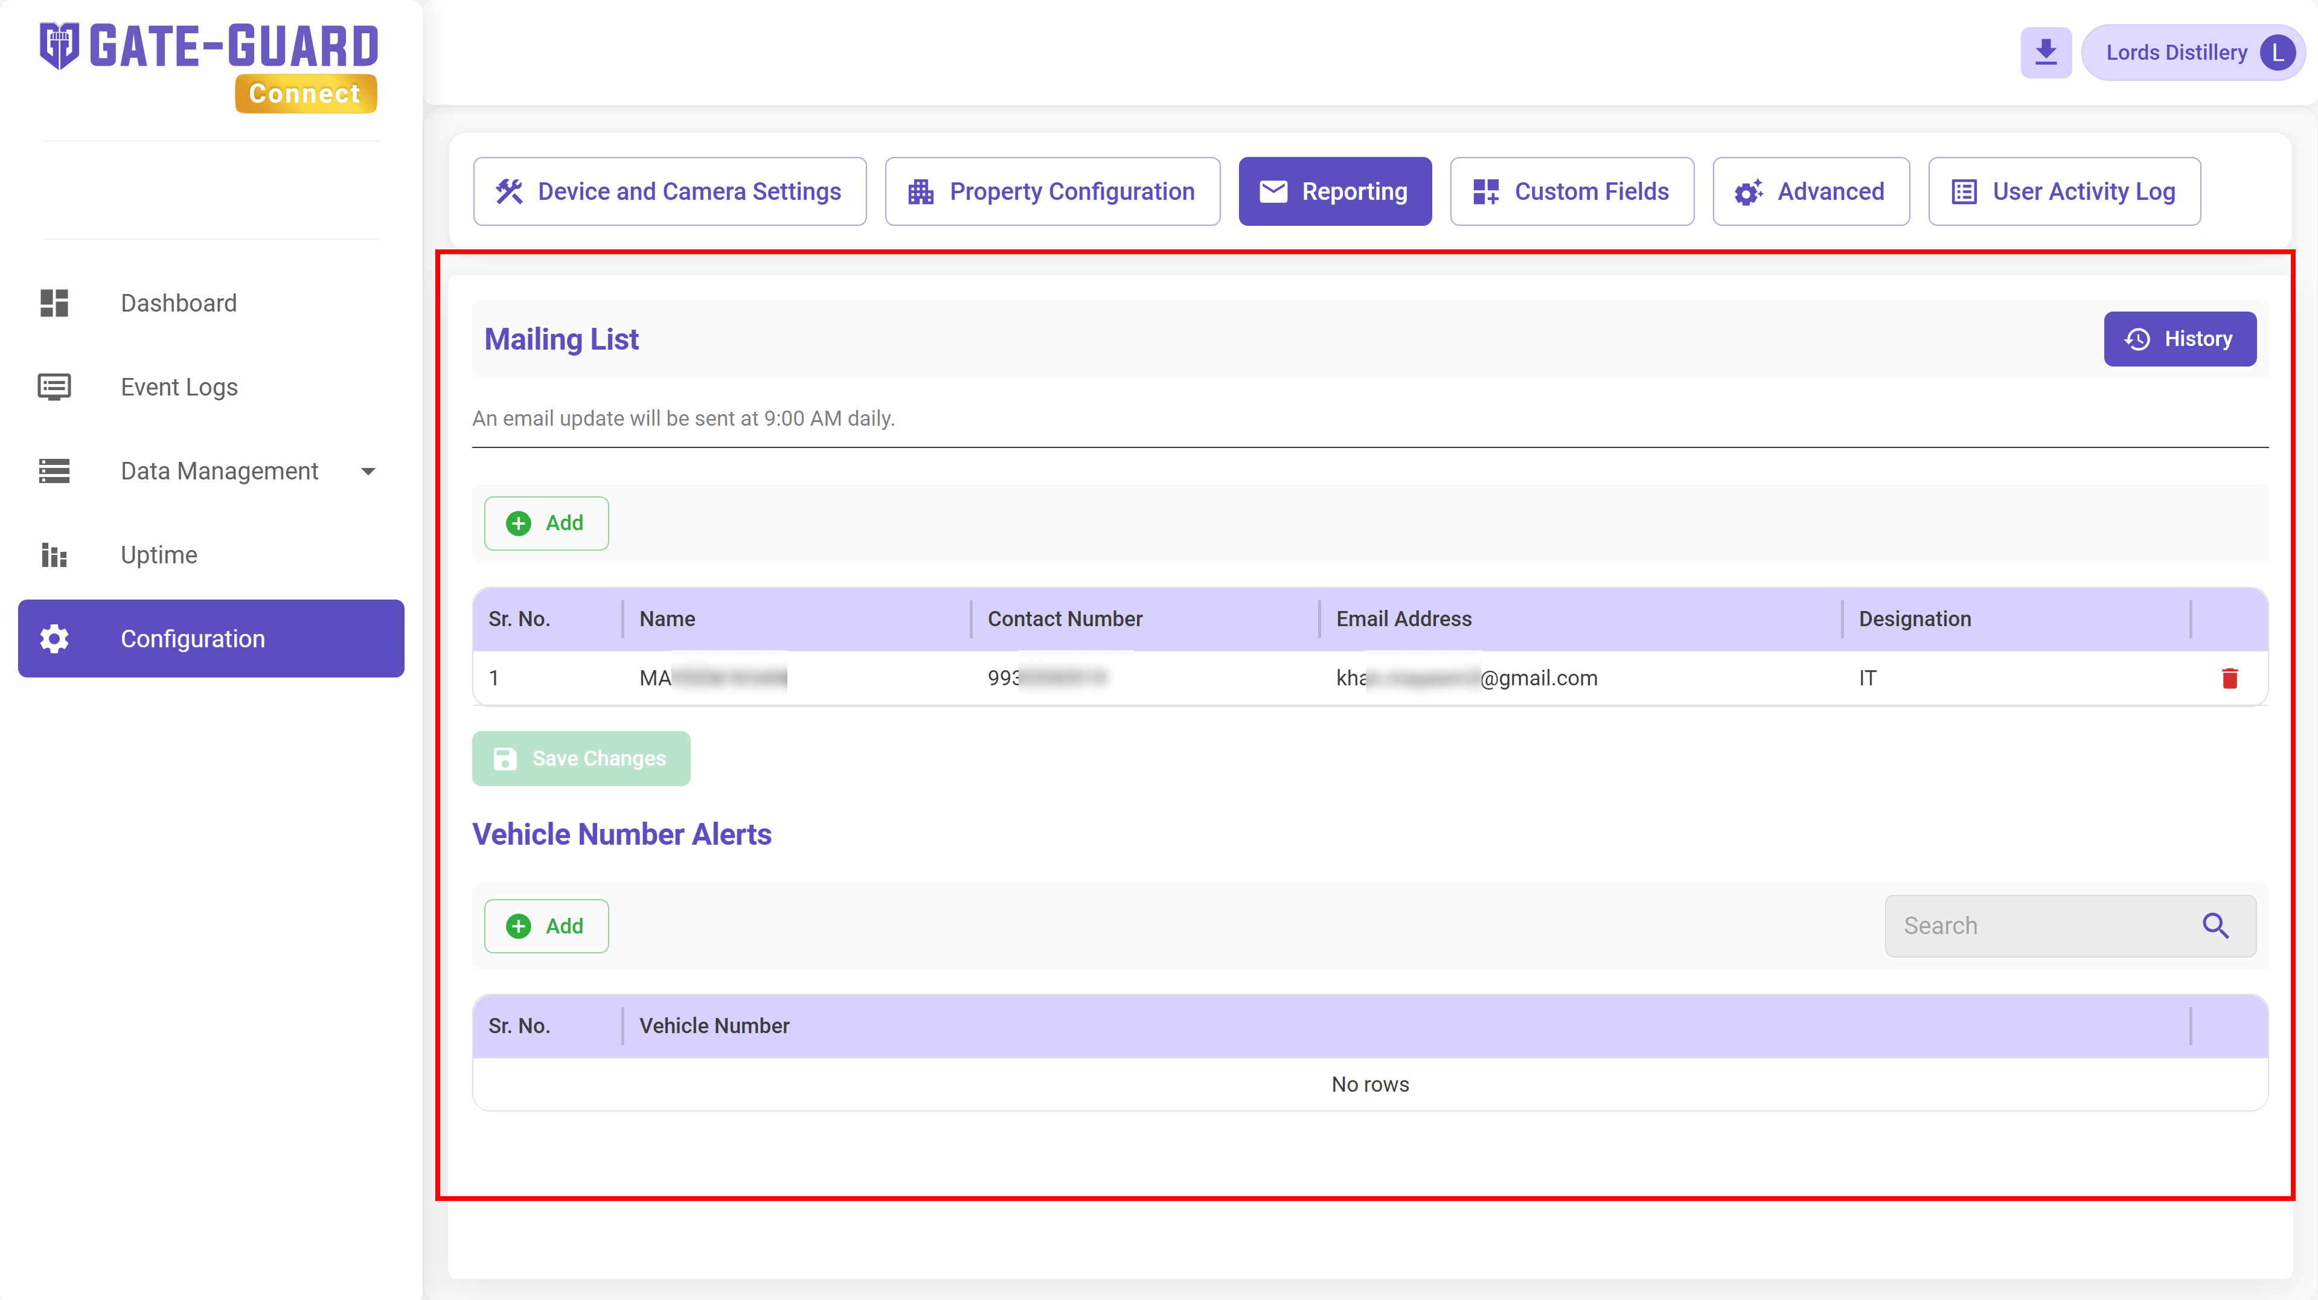Click the tools icon on Device settings tab
This screenshot has width=2318, height=1300.
click(510, 191)
